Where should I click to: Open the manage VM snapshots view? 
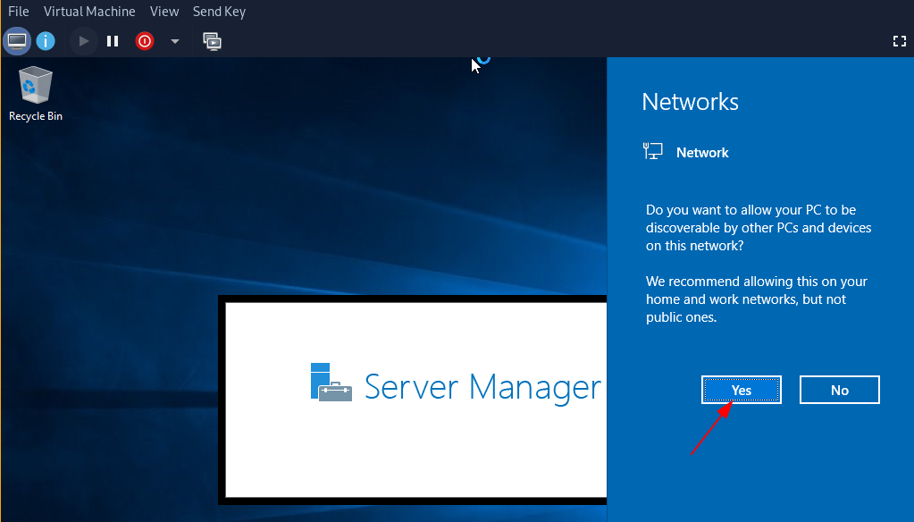click(212, 41)
